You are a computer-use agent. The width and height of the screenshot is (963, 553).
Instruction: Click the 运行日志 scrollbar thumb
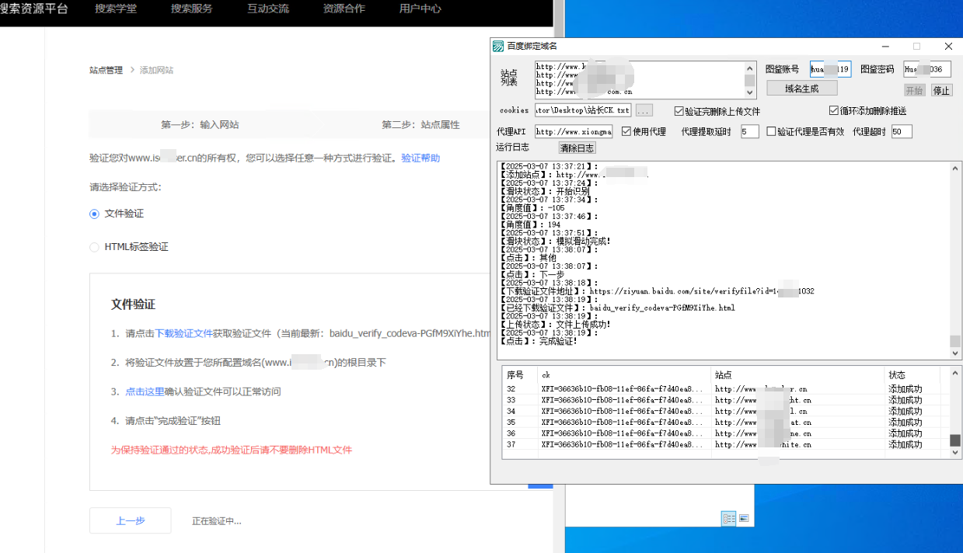click(955, 341)
